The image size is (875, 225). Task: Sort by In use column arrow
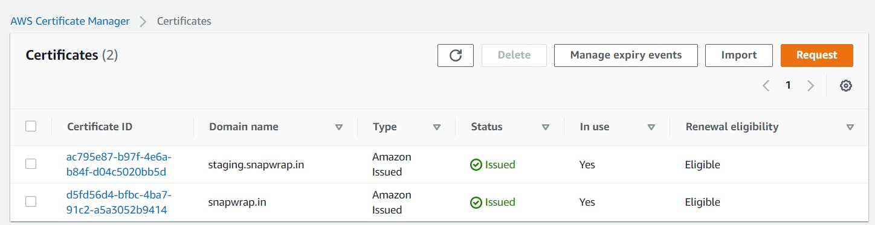click(x=651, y=127)
